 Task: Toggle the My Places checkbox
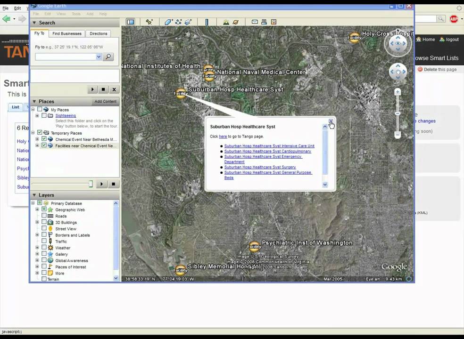pyautogui.click(x=39, y=109)
